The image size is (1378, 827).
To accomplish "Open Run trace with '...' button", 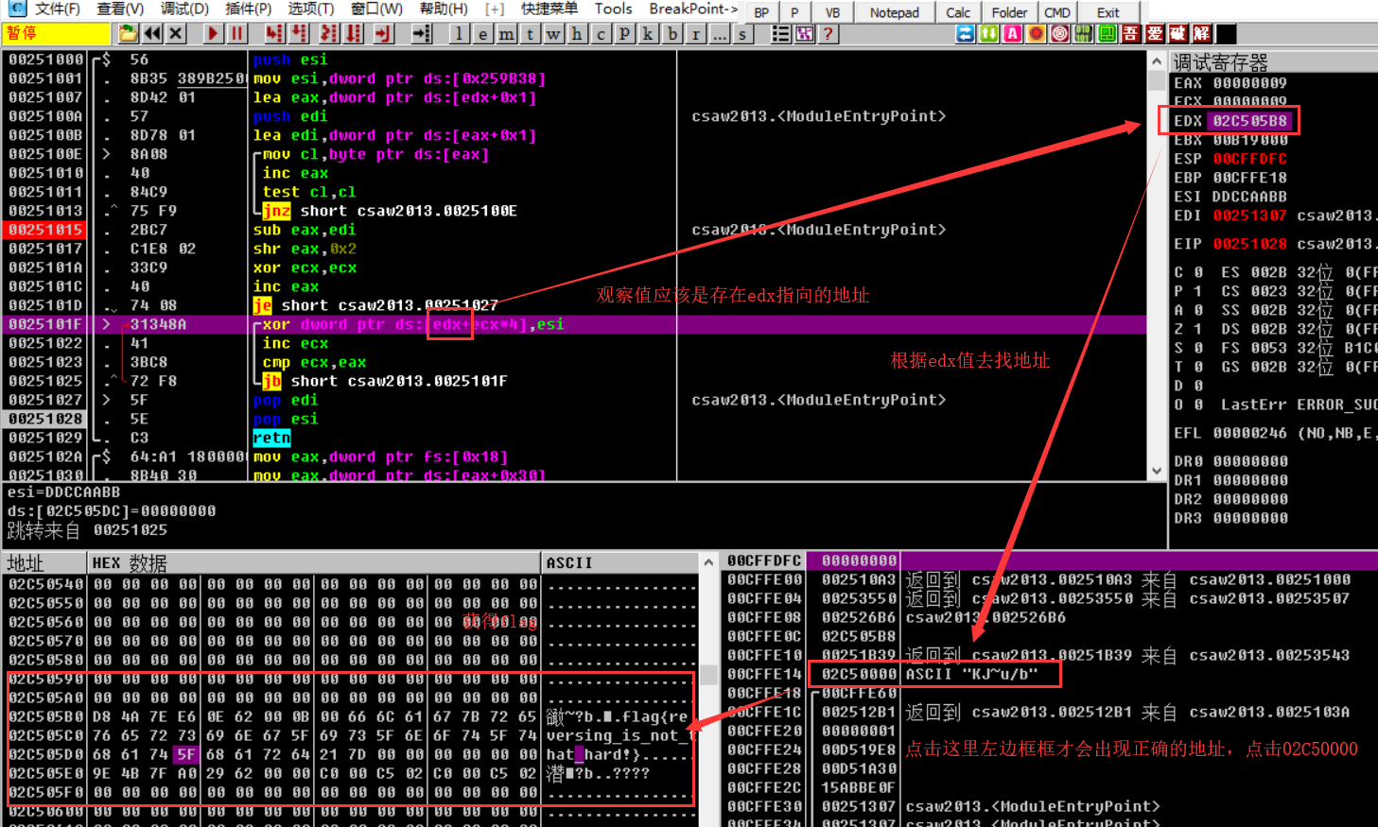I will tap(720, 34).
